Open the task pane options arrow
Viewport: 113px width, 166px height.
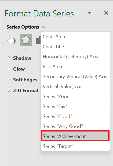[90, 13]
